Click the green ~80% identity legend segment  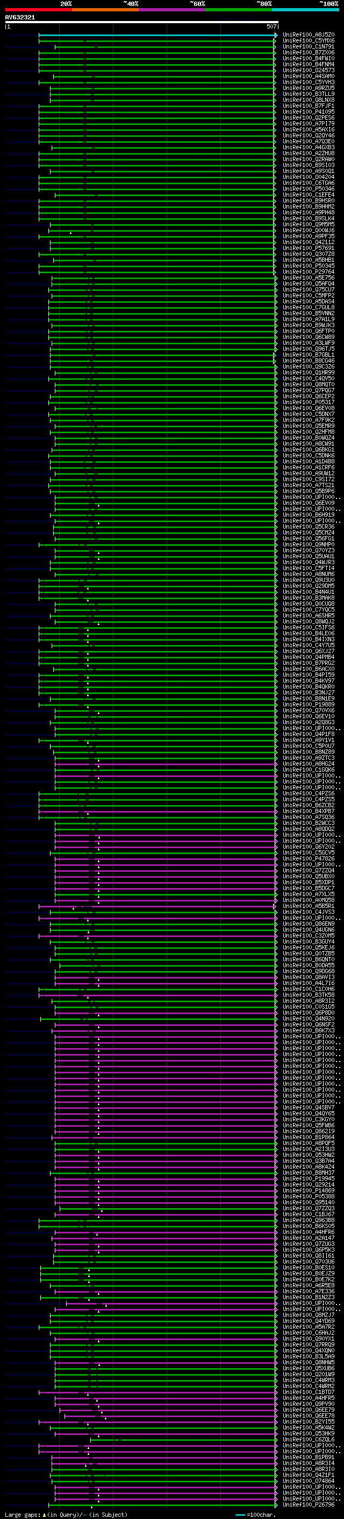click(x=239, y=10)
